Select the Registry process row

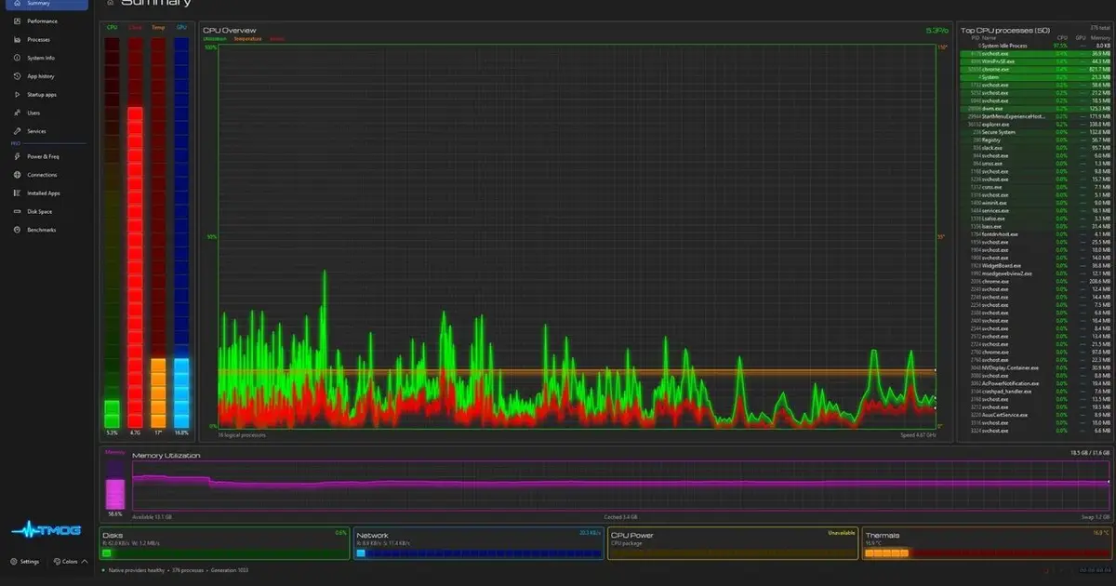[1036, 140]
